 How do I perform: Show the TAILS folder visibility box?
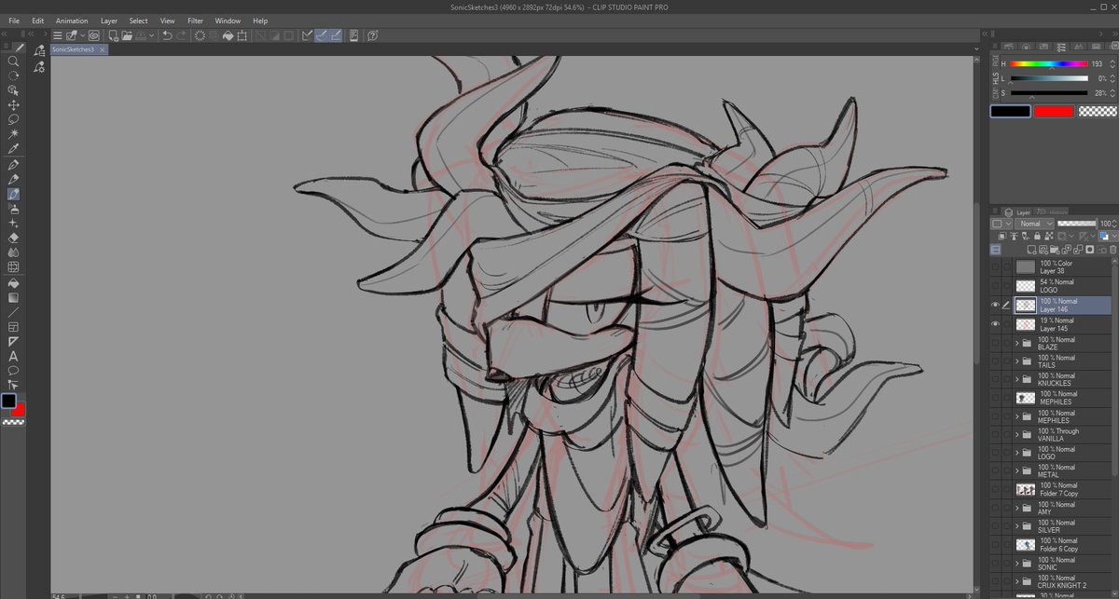coord(995,361)
